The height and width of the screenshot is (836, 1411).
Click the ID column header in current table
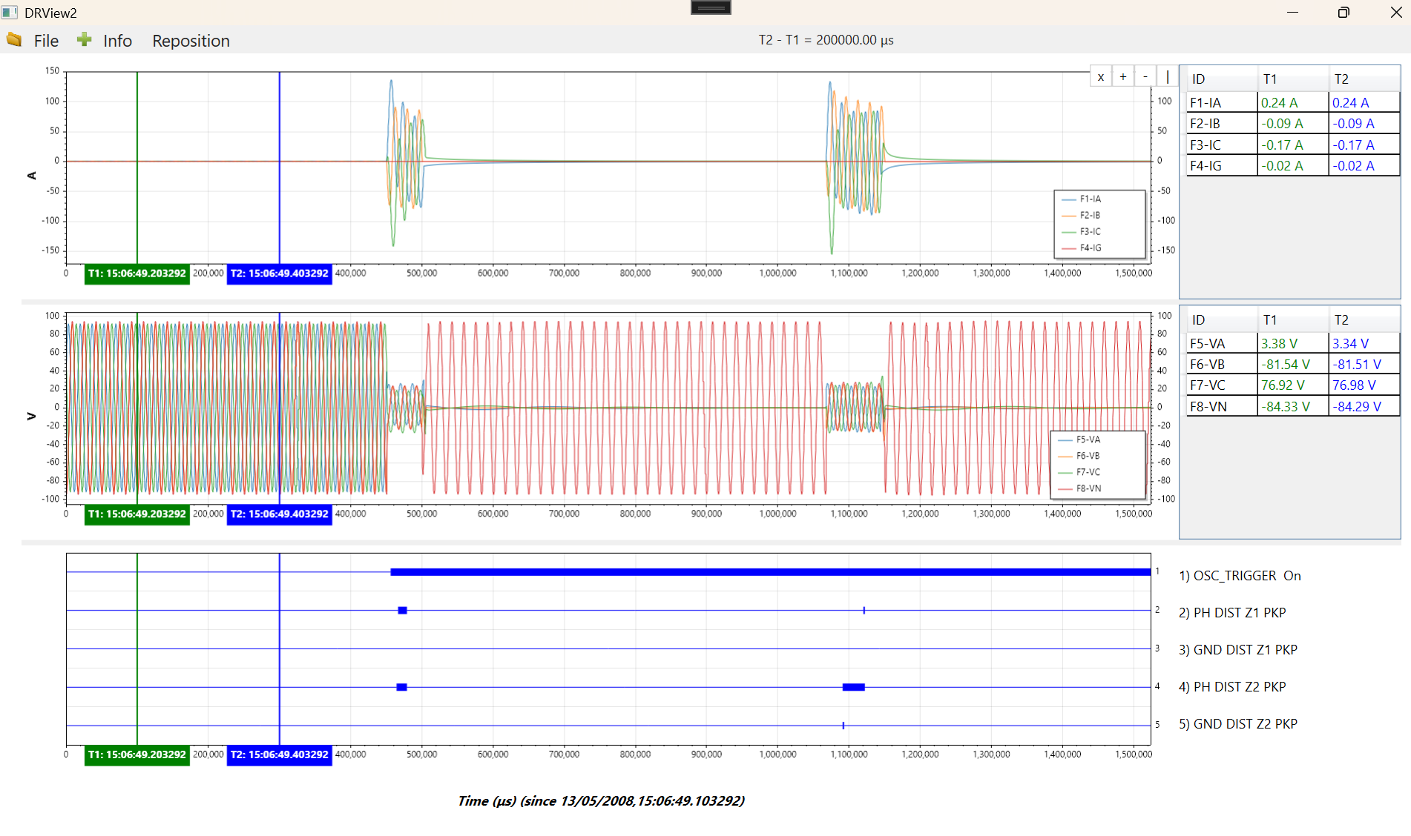pyautogui.click(x=1222, y=79)
